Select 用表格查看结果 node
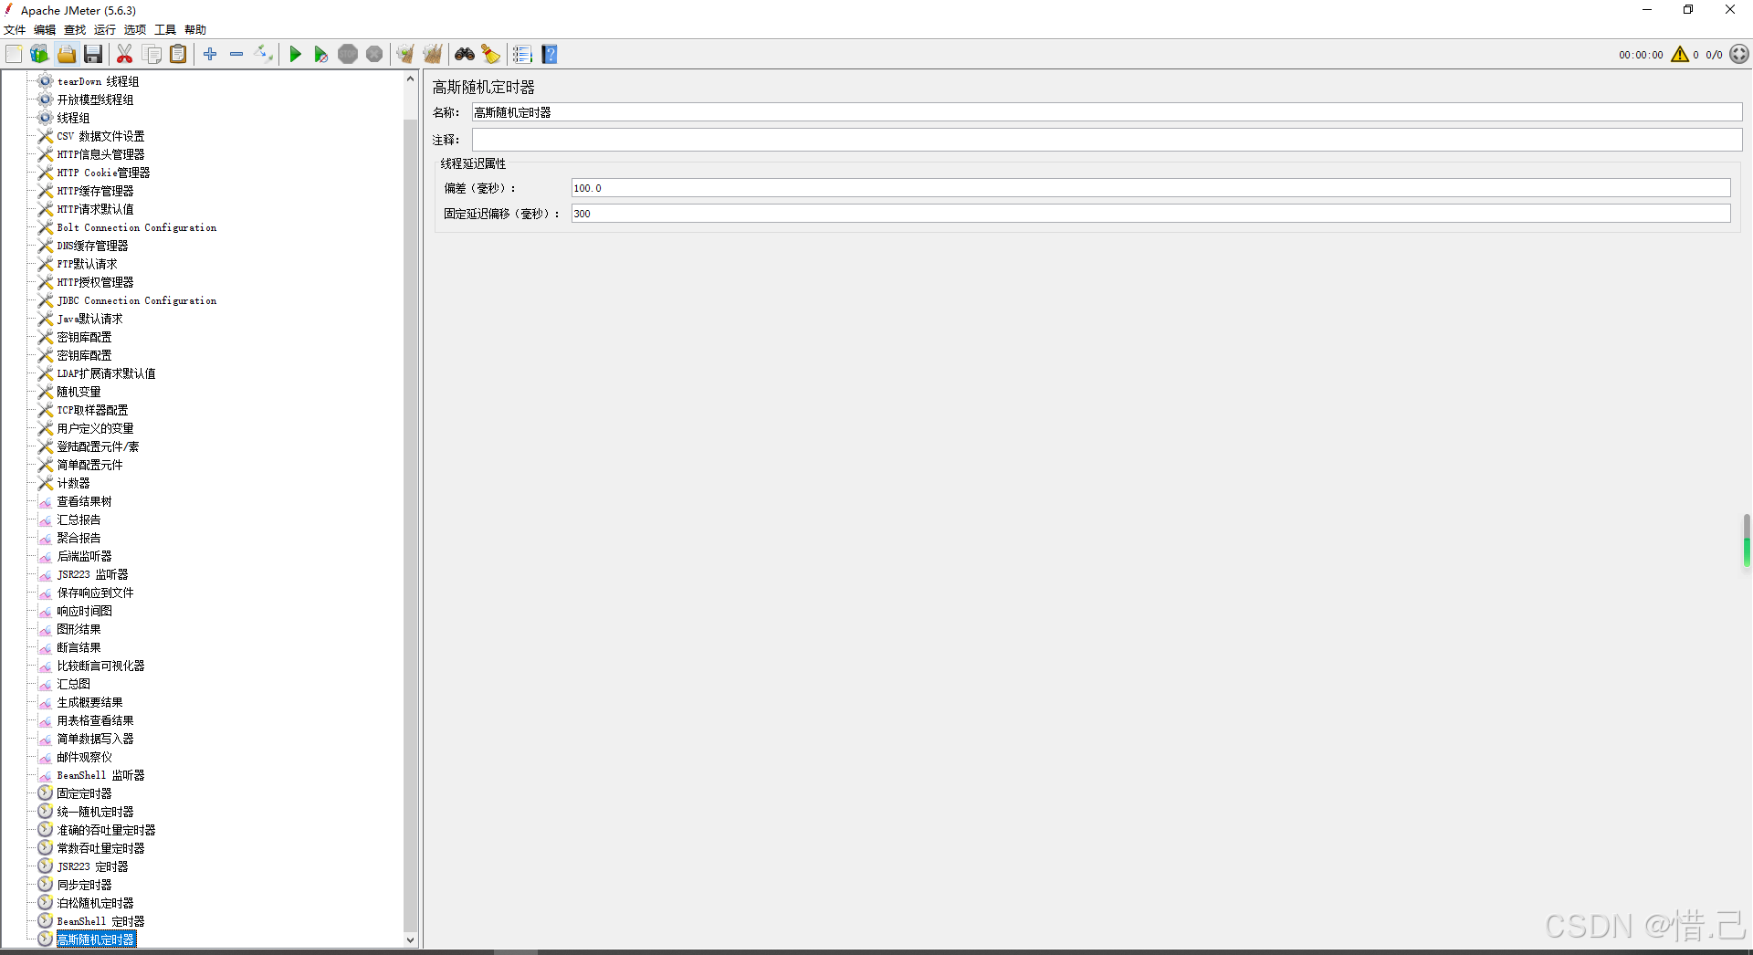1753x955 pixels. coord(95,720)
